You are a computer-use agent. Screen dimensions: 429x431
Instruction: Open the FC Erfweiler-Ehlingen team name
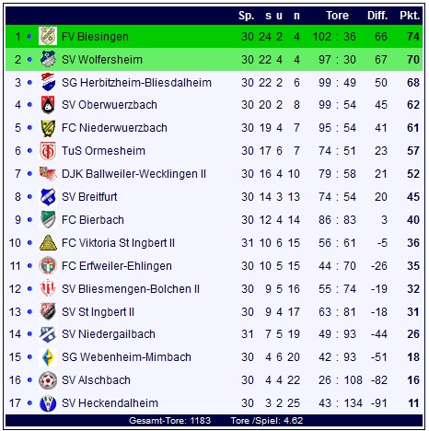117,266
